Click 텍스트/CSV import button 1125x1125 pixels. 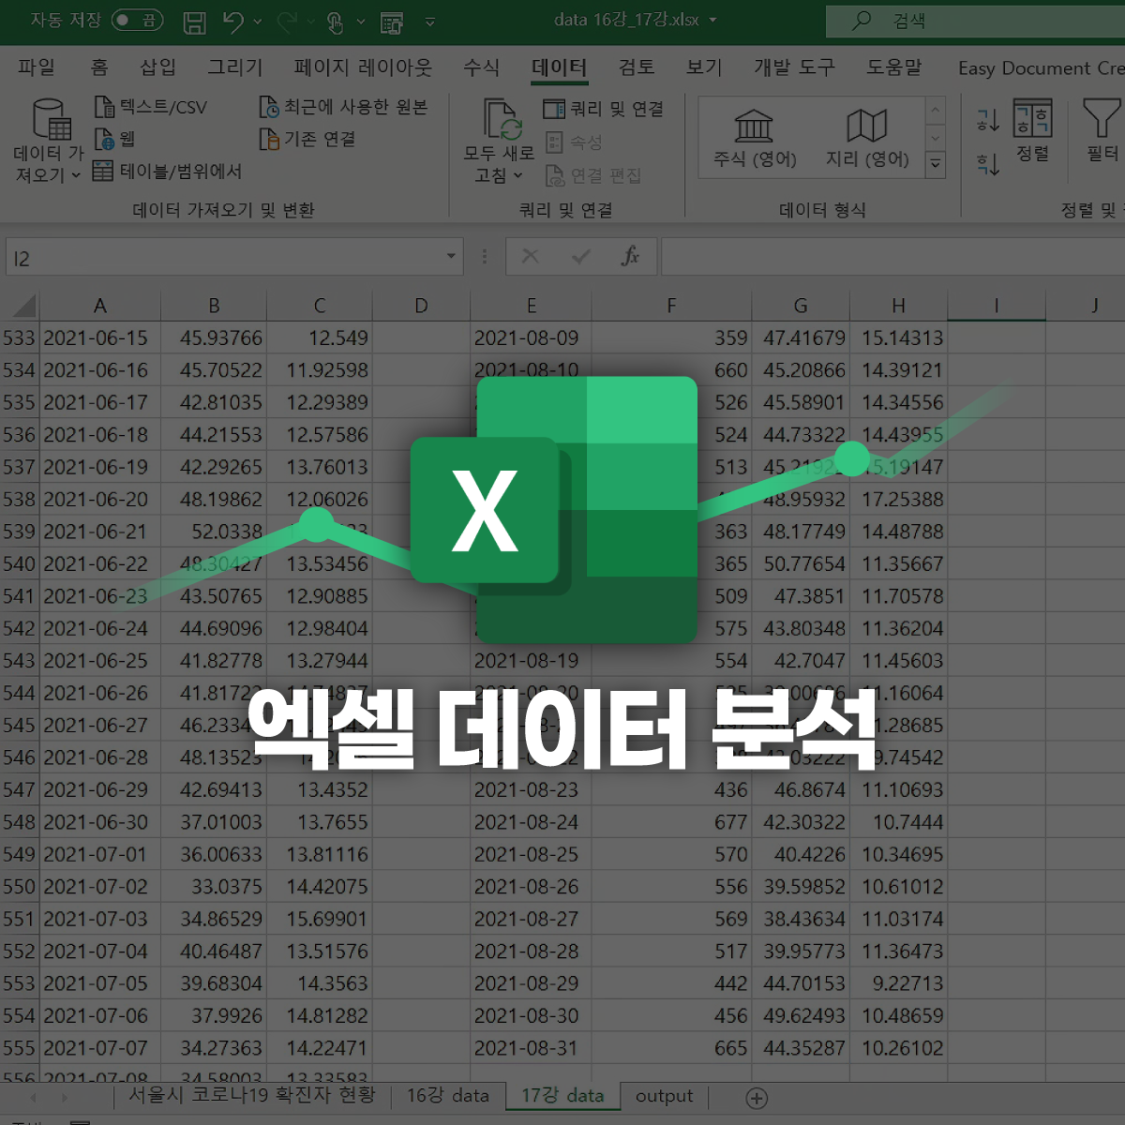[x=151, y=107]
